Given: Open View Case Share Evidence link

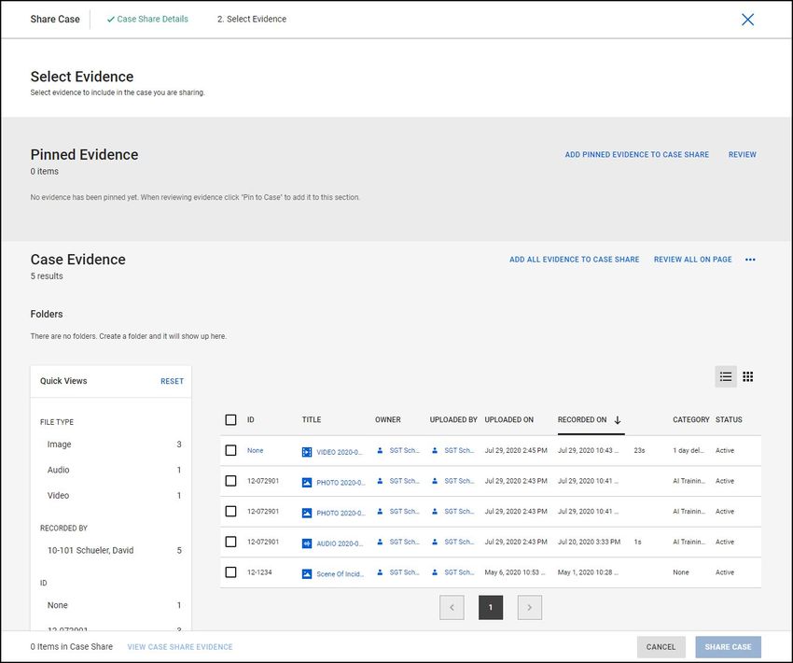Looking at the screenshot, I should pos(180,647).
